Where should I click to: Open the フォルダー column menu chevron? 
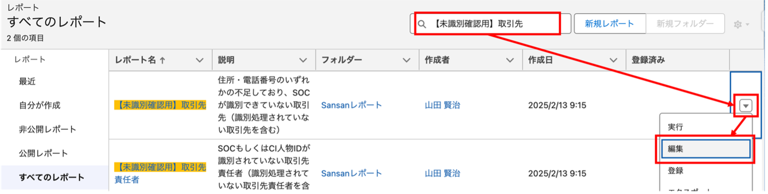[407, 60]
